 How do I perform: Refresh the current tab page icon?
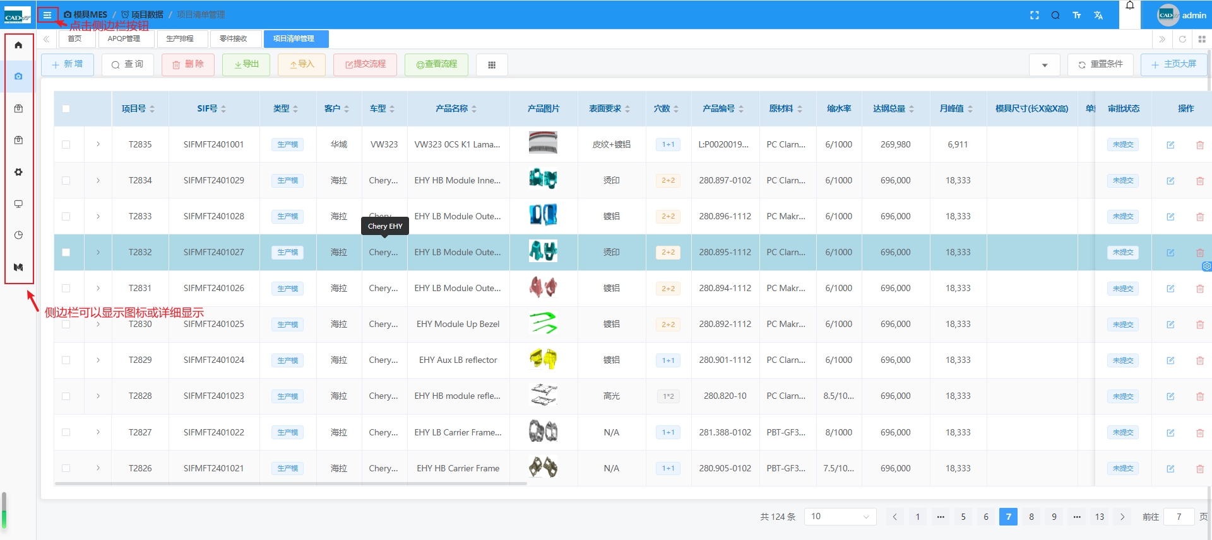click(x=1182, y=39)
